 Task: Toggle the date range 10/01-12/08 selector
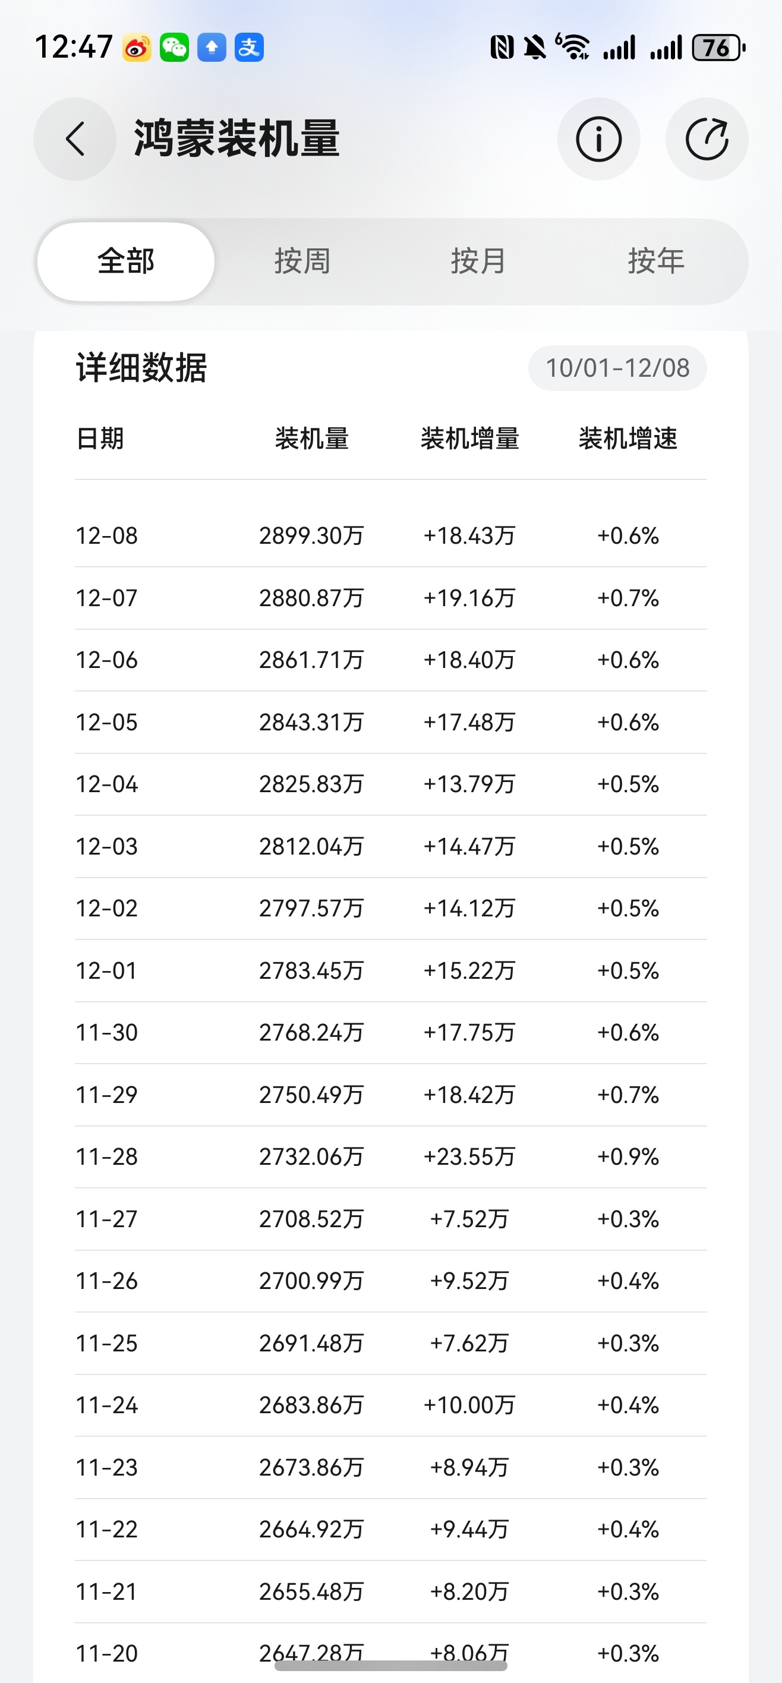click(617, 368)
